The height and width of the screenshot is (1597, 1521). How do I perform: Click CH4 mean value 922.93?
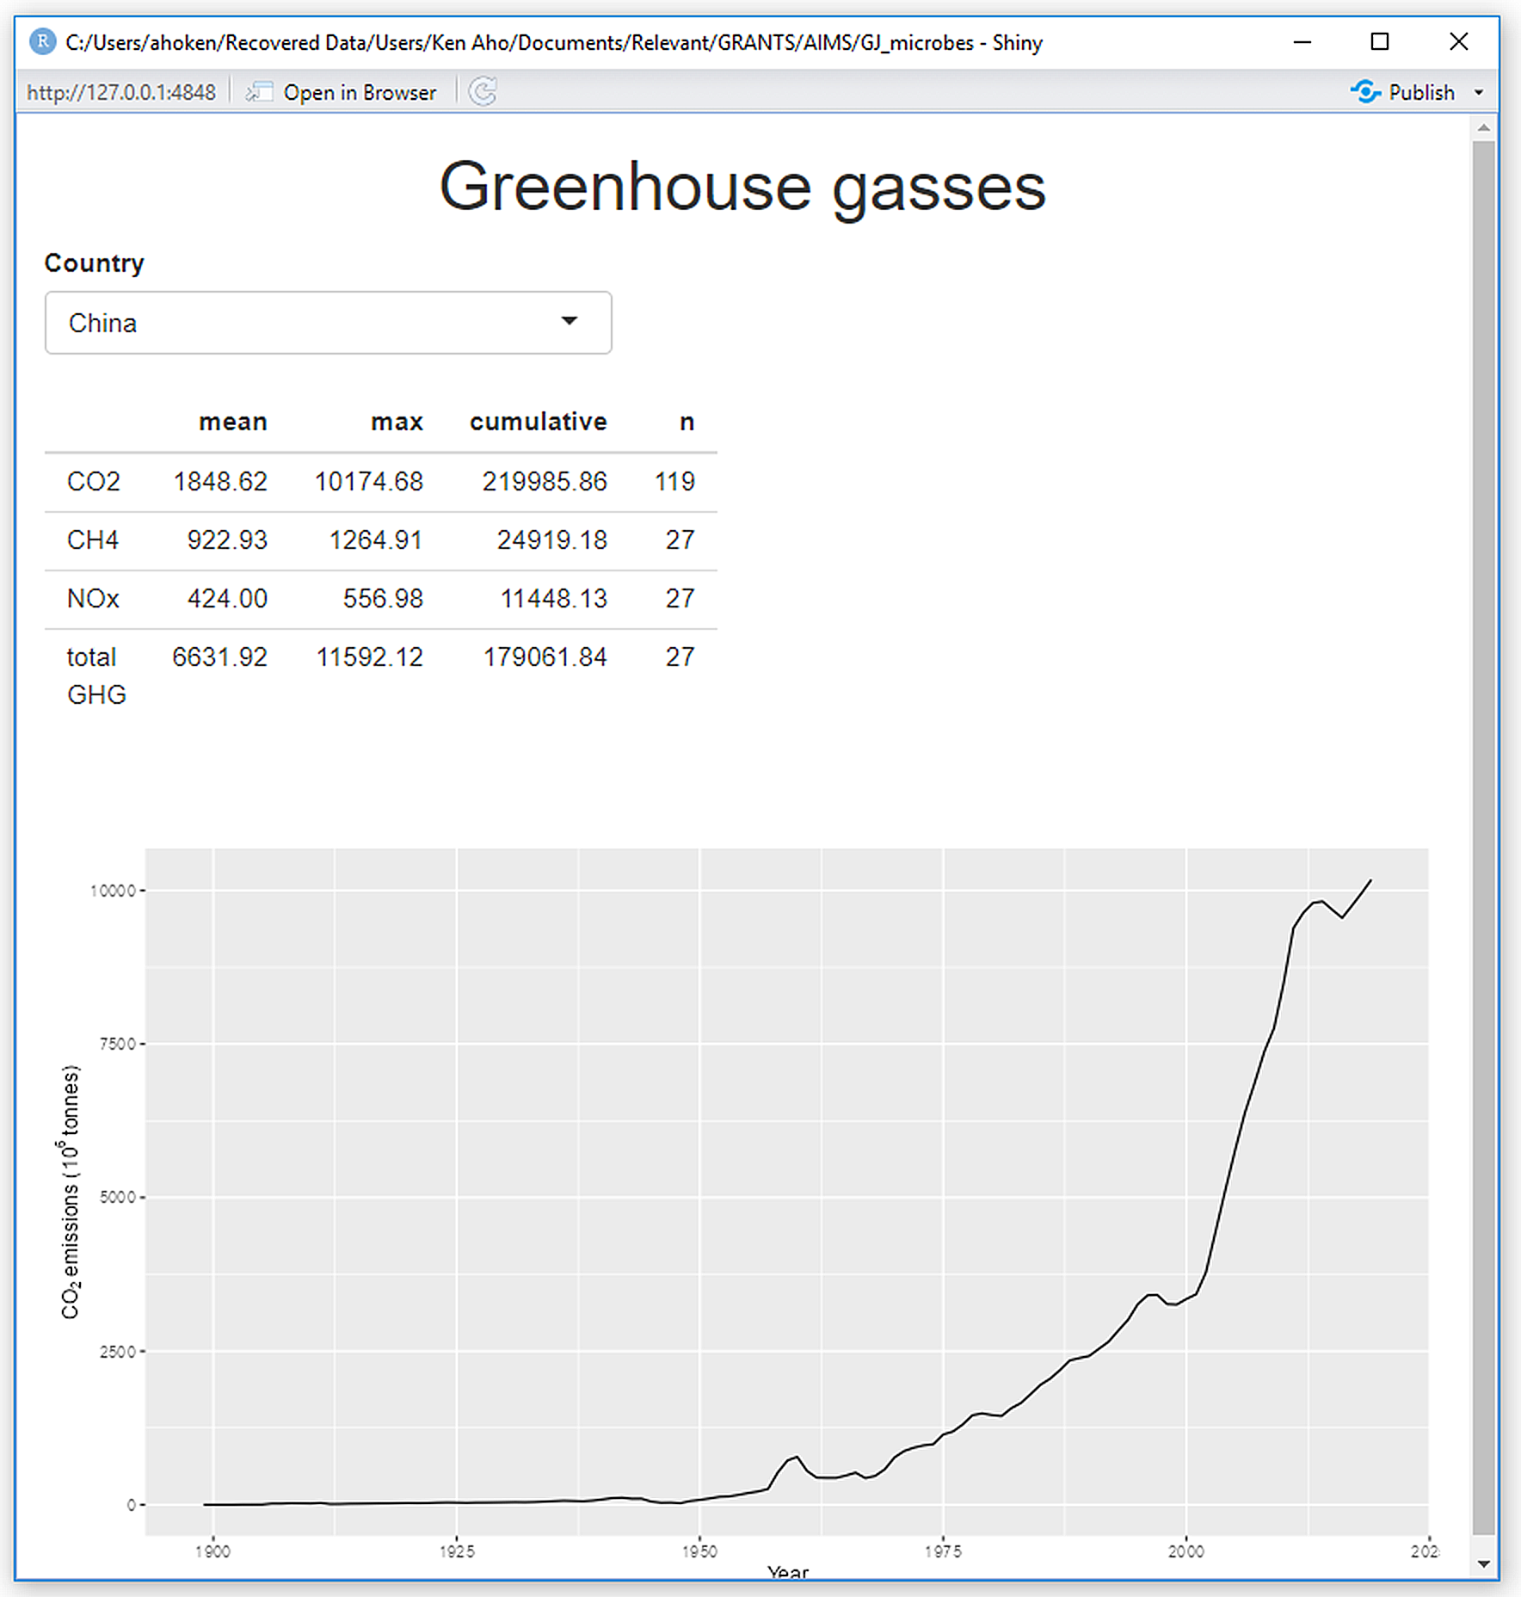[x=227, y=540]
